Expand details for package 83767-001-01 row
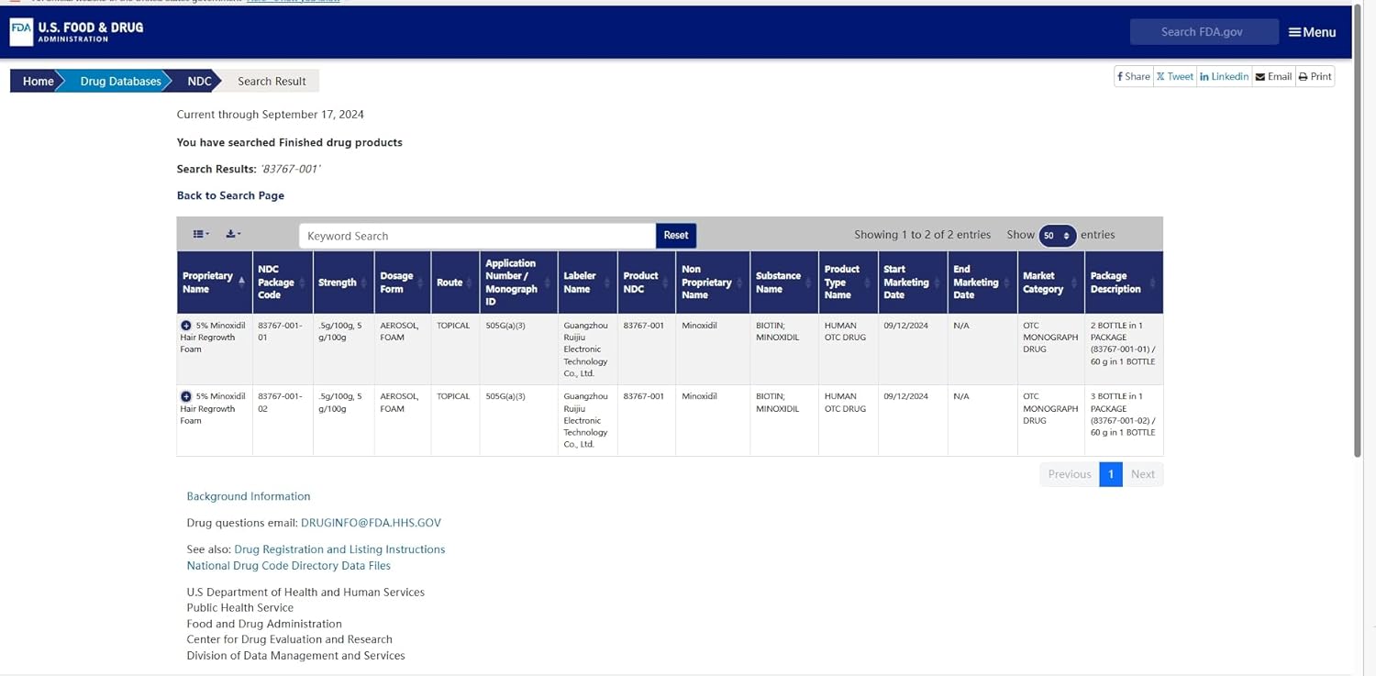The height and width of the screenshot is (676, 1376). click(186, 326)
